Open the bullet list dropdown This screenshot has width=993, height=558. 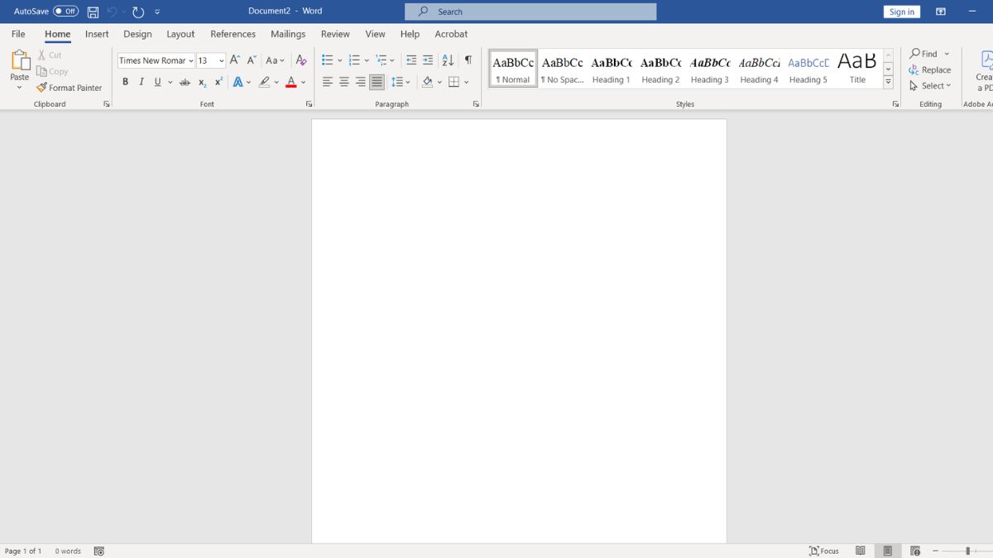339,60
